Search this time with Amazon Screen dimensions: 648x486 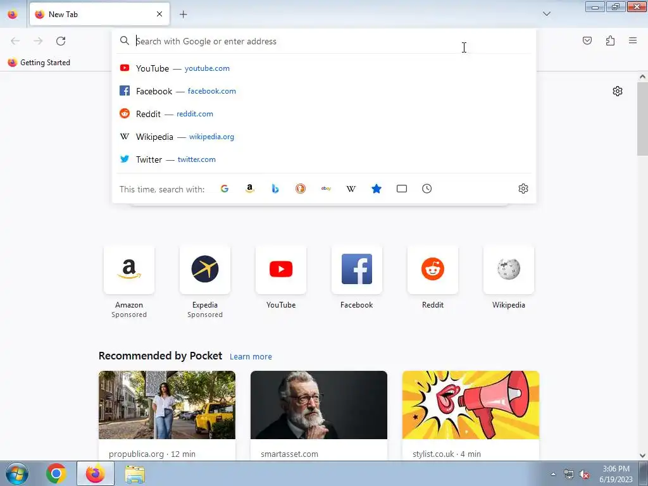tap(249, 189)
